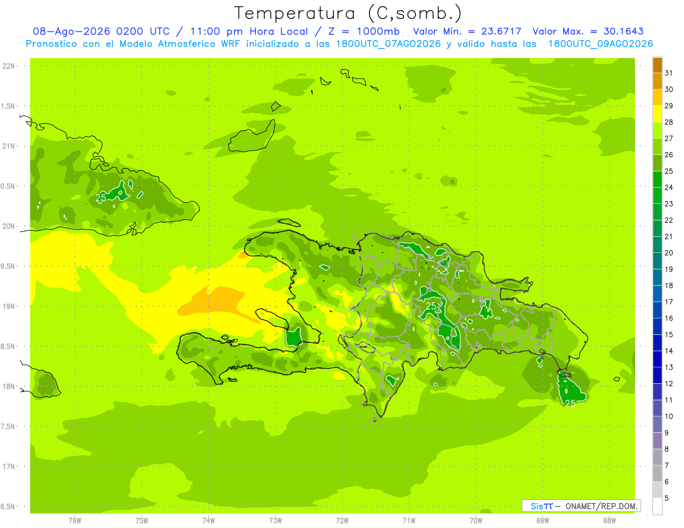Click the '21N' latitude label
This screenshot has height=528, width=684.
tap(10, 146)
